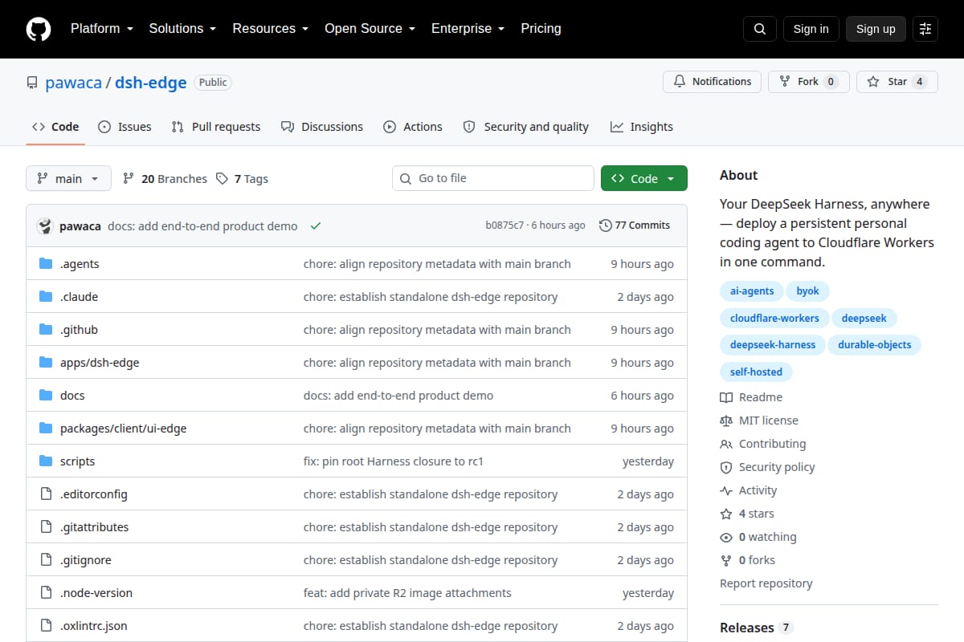The width and height of the screenshot is (964, 642).
Task: Open the GitHub logo homepage link
Action: coord(39,29)
